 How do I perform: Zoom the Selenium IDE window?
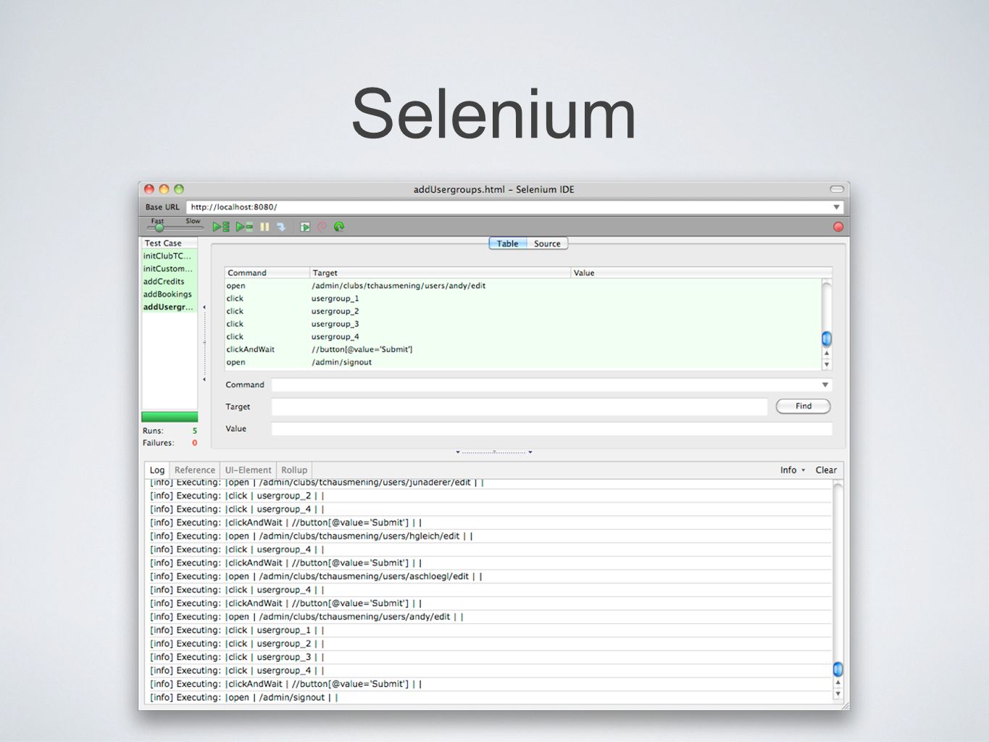point(178,190)
